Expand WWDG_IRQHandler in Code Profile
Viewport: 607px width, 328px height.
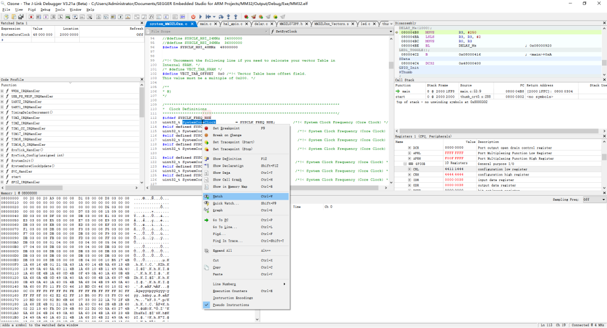tap(2, 91)
